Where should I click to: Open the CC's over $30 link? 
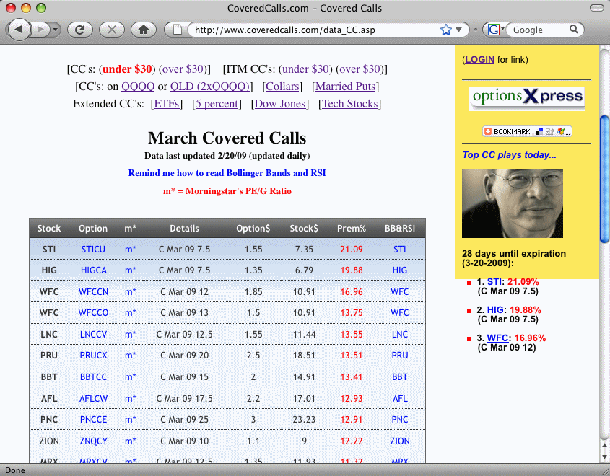[x=183, y=69]
